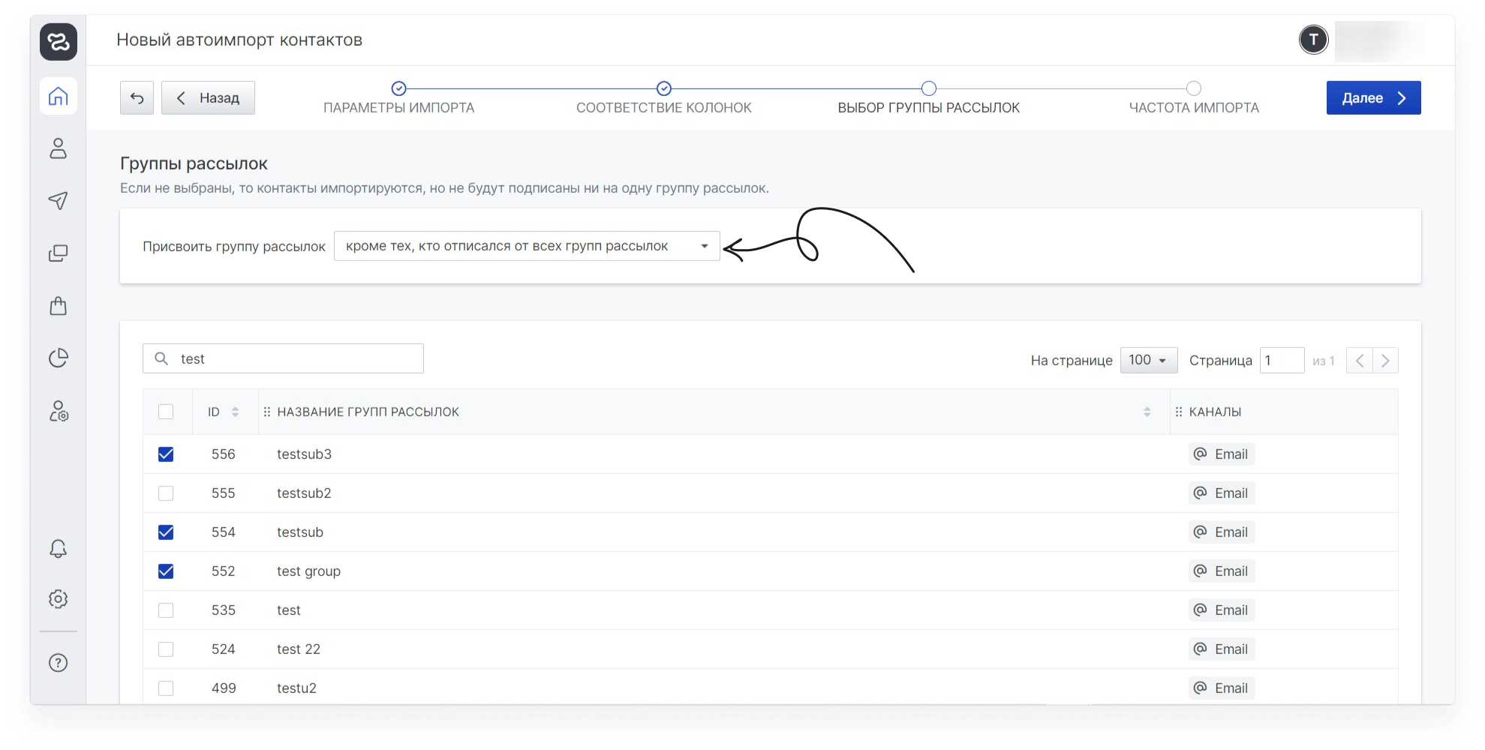Click the Email badge for testu2
1485x750 pixels.
(1221, 688)
